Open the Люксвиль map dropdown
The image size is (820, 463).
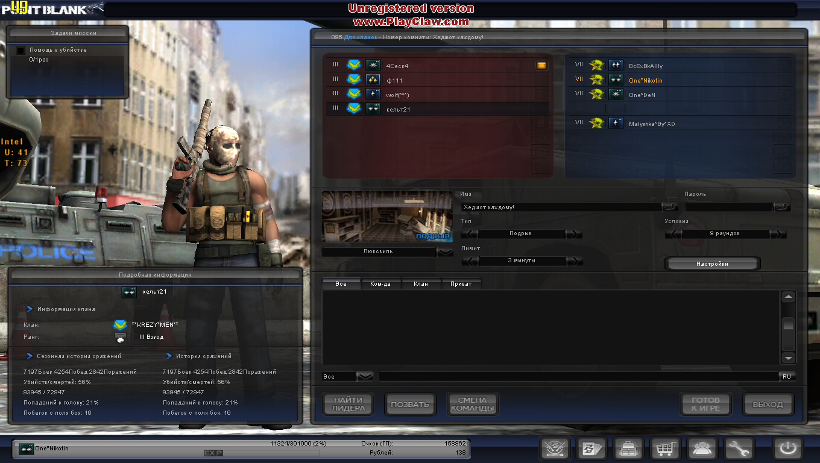coord(445,252)
